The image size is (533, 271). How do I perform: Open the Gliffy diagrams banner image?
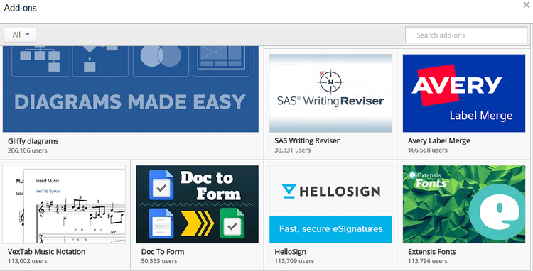pyautogui.click(x=131, y=89)
